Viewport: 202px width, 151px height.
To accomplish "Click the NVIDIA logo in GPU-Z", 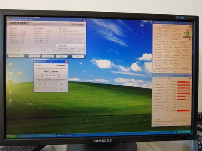I will (187, 34).
